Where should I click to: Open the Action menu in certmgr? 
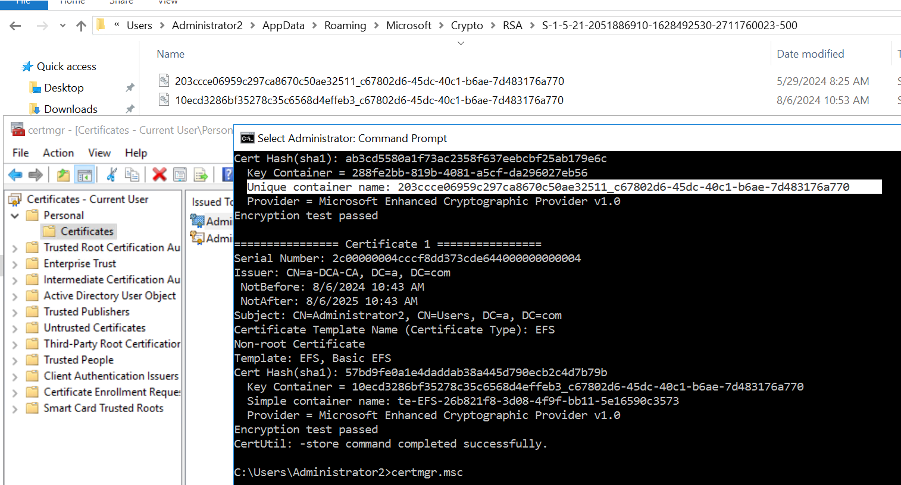coord(58,153)
